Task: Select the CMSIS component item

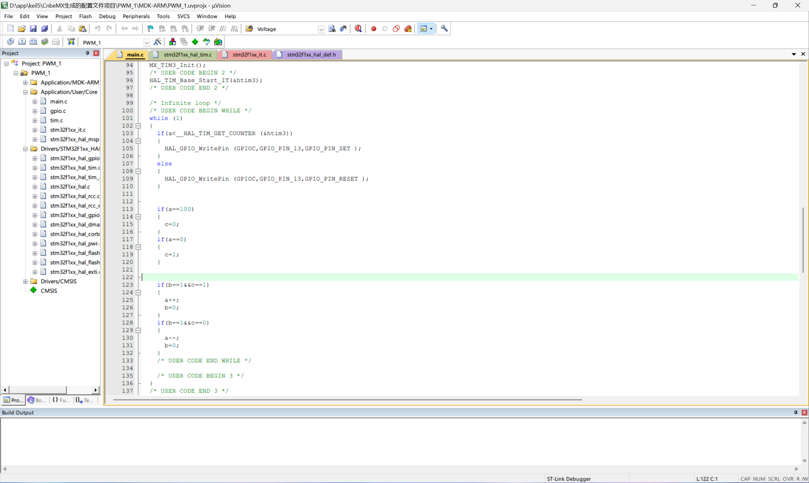Action: coord(49,291)
